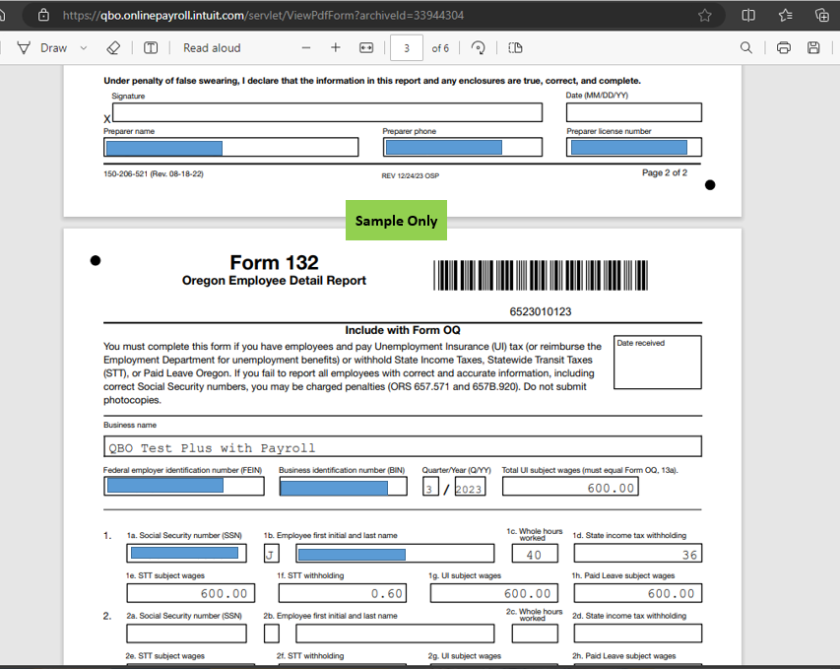Expand the Draw options dropdown arrow
Screen dimensions: 840x669
84,47
